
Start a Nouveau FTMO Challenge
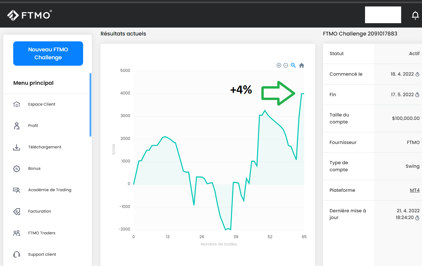coord(48,53)
